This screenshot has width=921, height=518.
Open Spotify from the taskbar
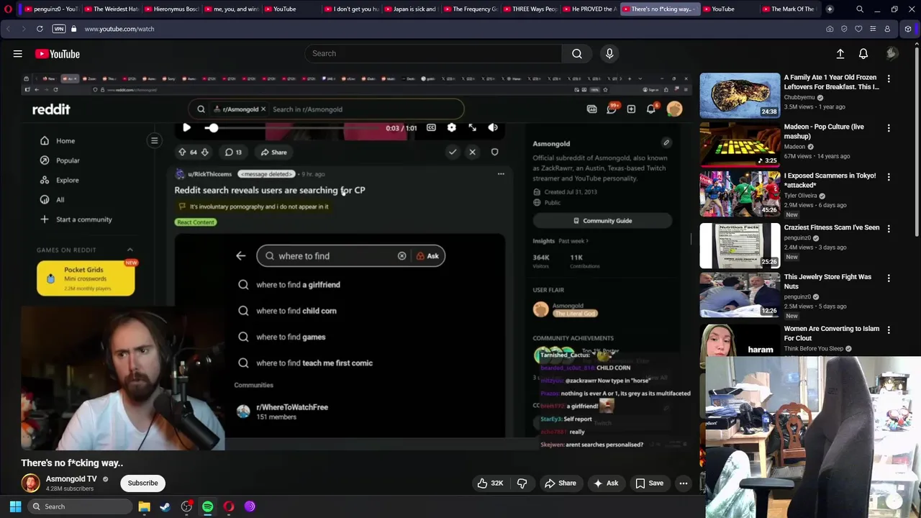pyautogui.click(x=207, y=506)
